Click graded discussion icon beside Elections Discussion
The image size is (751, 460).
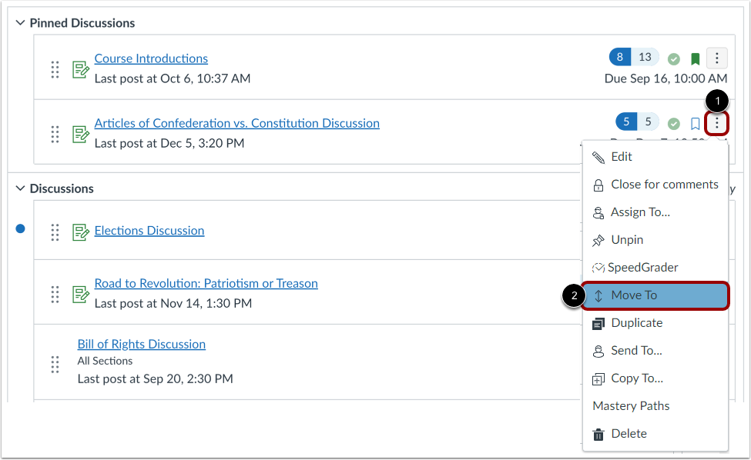[80, 232]
